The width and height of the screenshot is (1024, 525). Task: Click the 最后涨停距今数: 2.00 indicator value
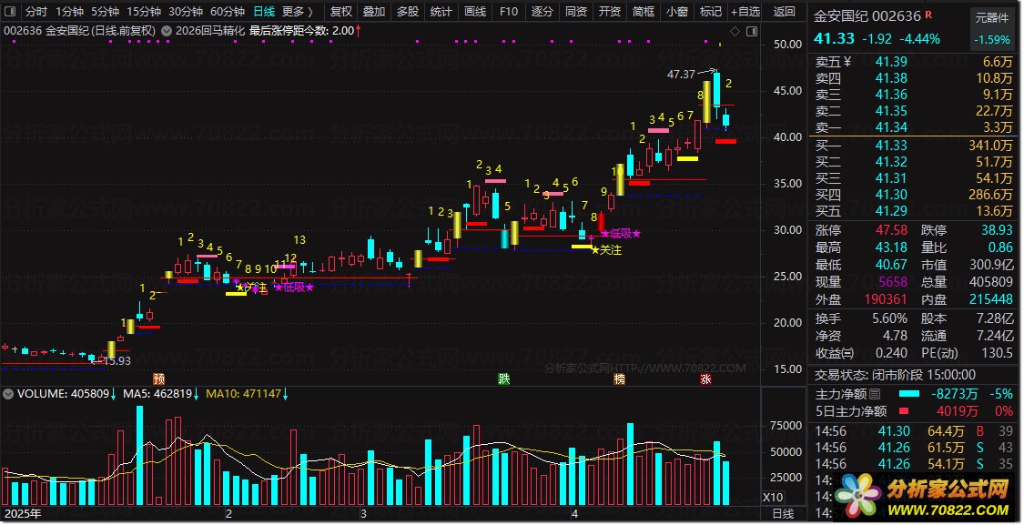point(301,31)
